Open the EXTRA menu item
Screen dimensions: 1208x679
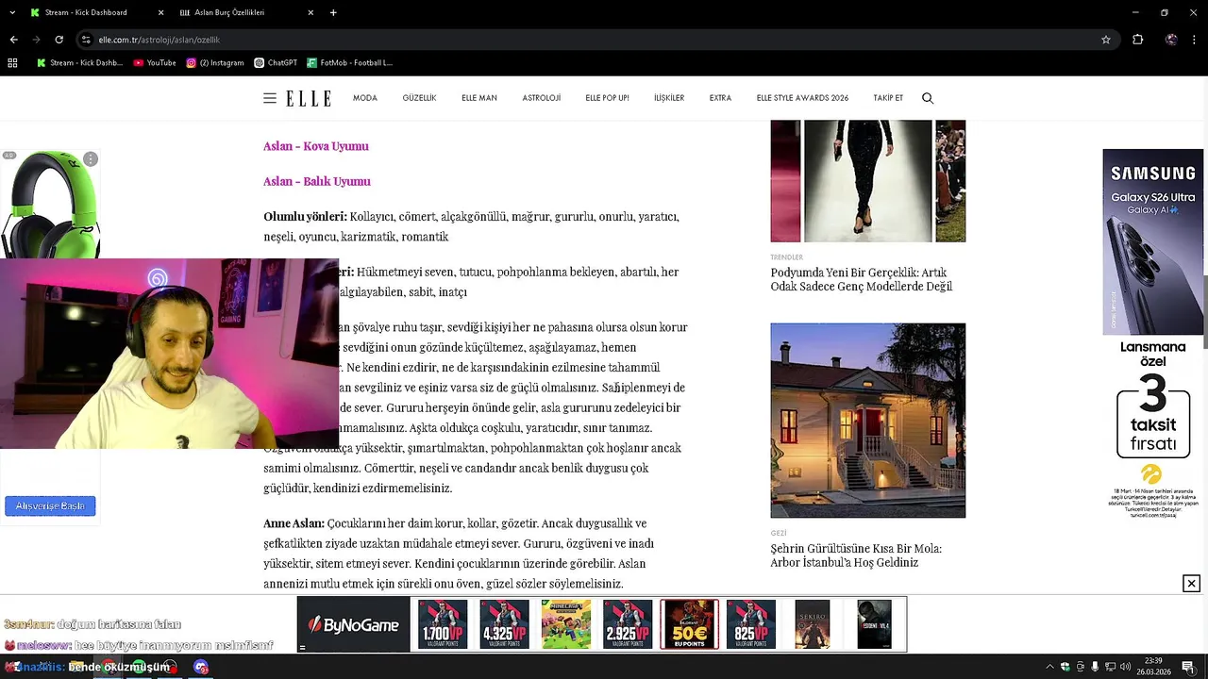(x=720, y=98)
